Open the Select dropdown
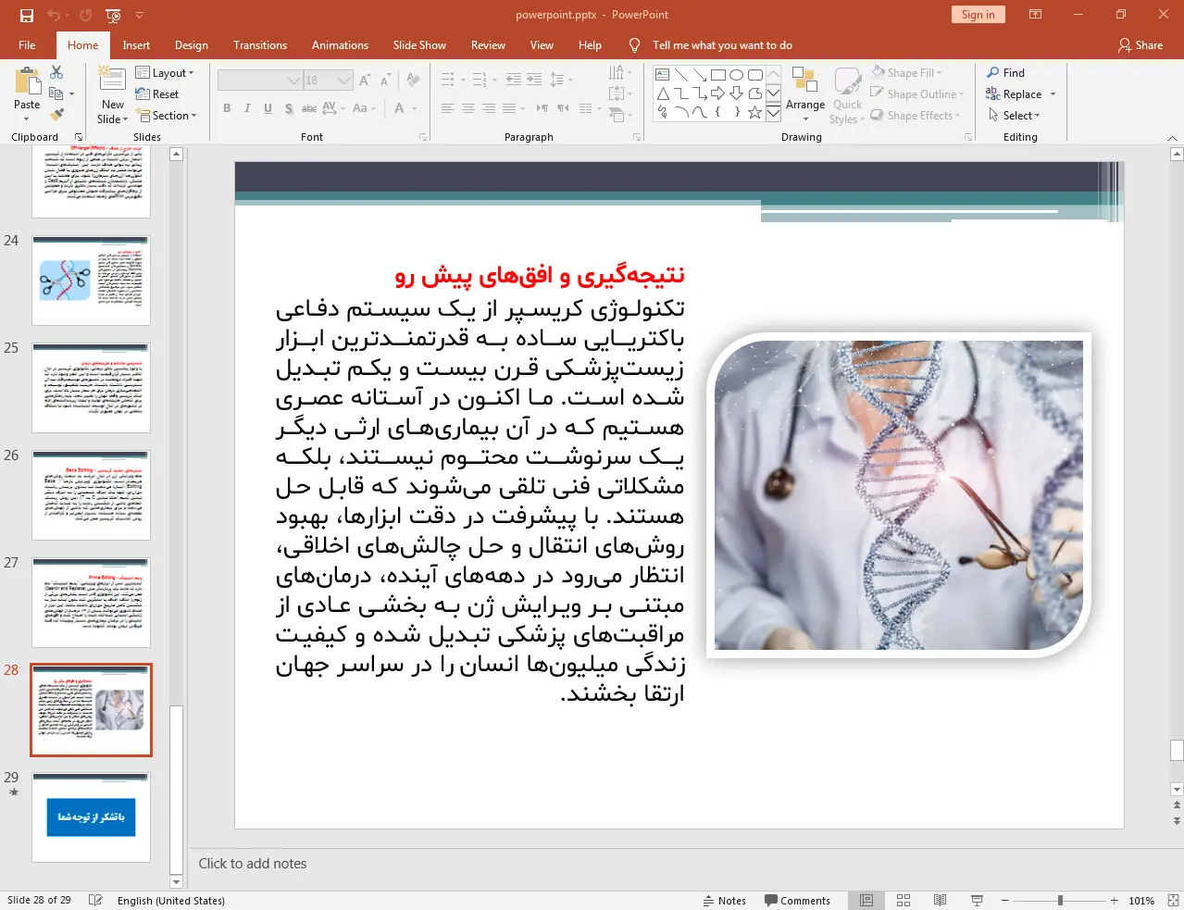Screen dimensions: 1184x910 coord(1014,116)
